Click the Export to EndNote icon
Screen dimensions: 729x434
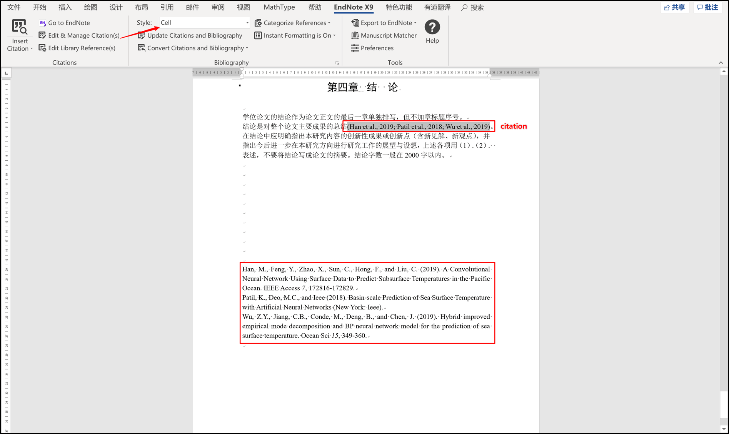point(355,23)
